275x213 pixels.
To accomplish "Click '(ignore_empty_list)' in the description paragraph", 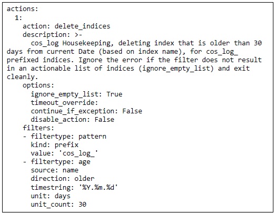I will (176, 69).
